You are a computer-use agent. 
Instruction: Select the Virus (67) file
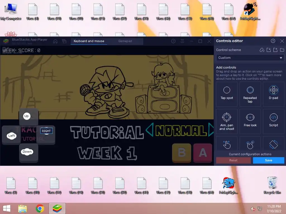tap(228, 12)
